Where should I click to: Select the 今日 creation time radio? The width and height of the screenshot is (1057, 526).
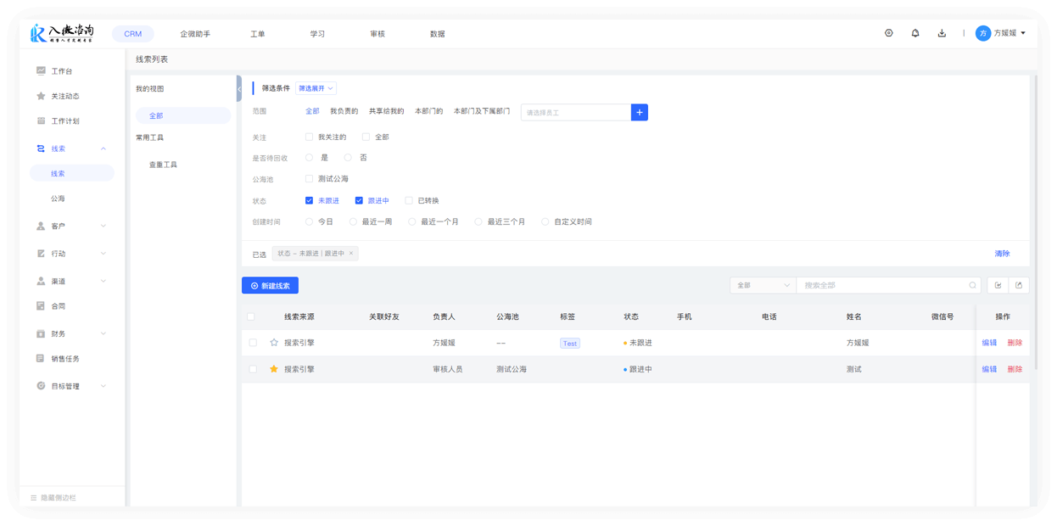[x=309, y=221]
